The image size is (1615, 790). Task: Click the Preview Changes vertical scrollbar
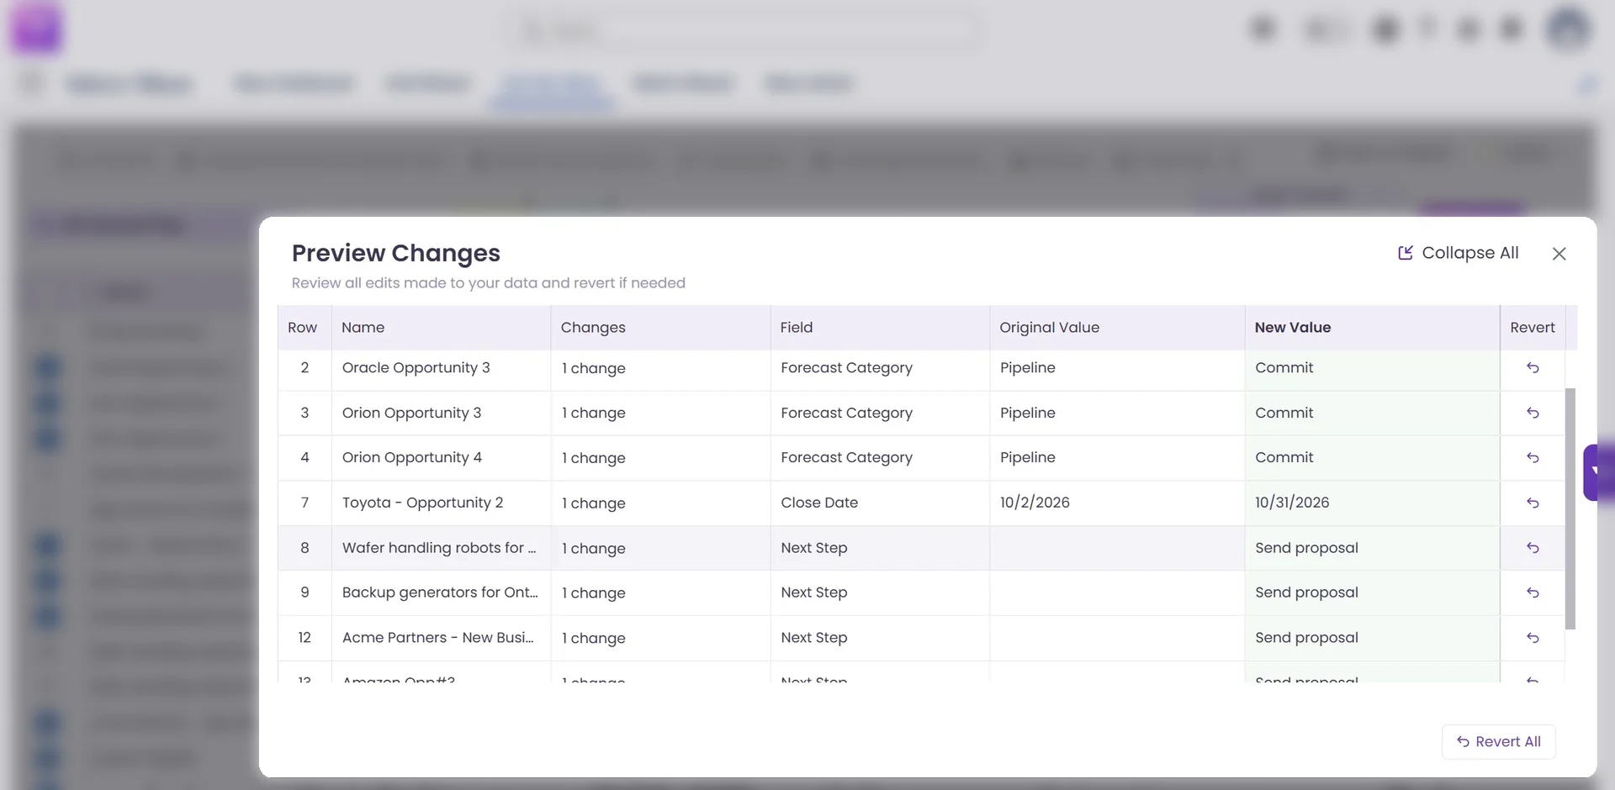1570,508
